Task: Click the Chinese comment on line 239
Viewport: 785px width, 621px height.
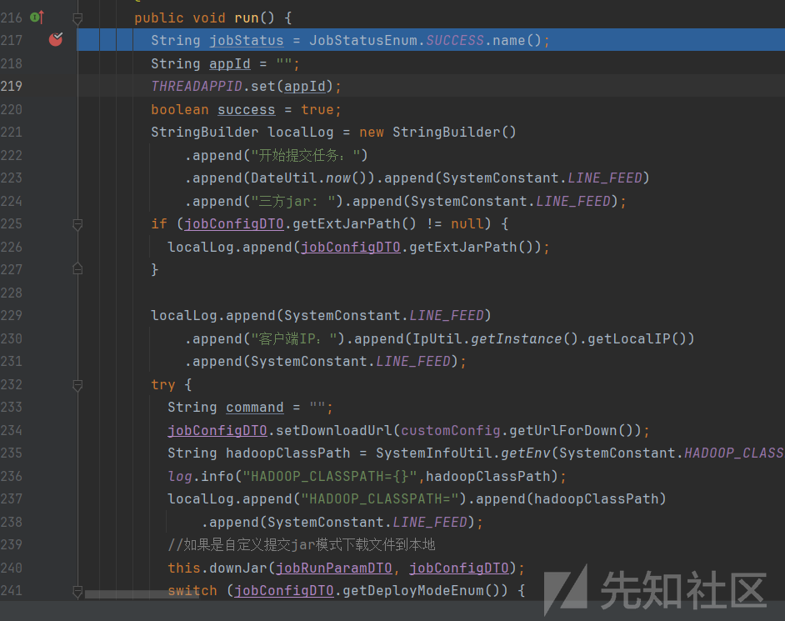Action: pyautogui.click(x=302, y=545)
